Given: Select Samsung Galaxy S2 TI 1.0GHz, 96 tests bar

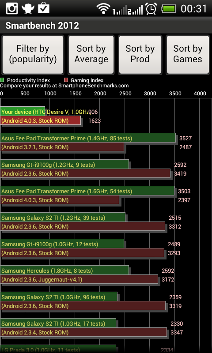Looking at the screenshot, I should (59, 297).
